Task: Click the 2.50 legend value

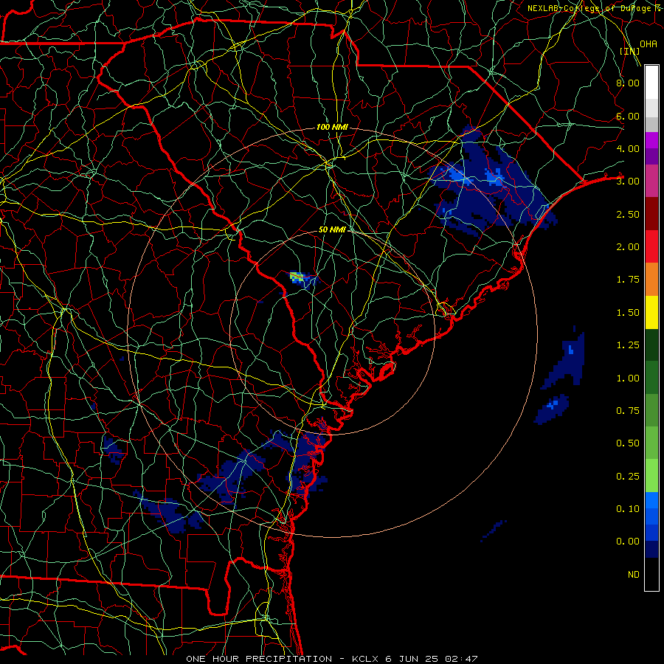Action: [x=628, y=214]
